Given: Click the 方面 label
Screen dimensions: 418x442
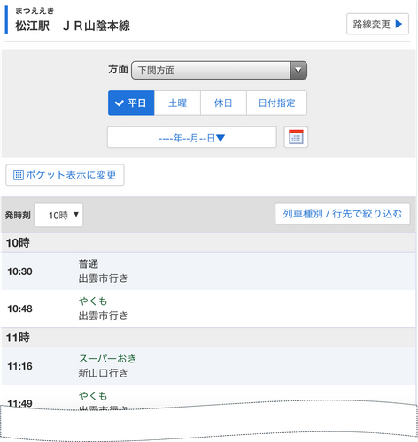Looking at the screenshot, I should pyautogui.click(x=118, y=69).
